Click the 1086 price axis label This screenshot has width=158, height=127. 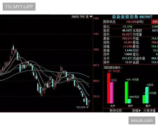[96, 49]
